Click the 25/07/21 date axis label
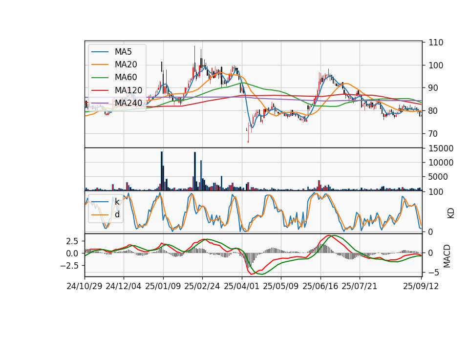The width and height of the screenshot is (469, 337). coord(360,286)
